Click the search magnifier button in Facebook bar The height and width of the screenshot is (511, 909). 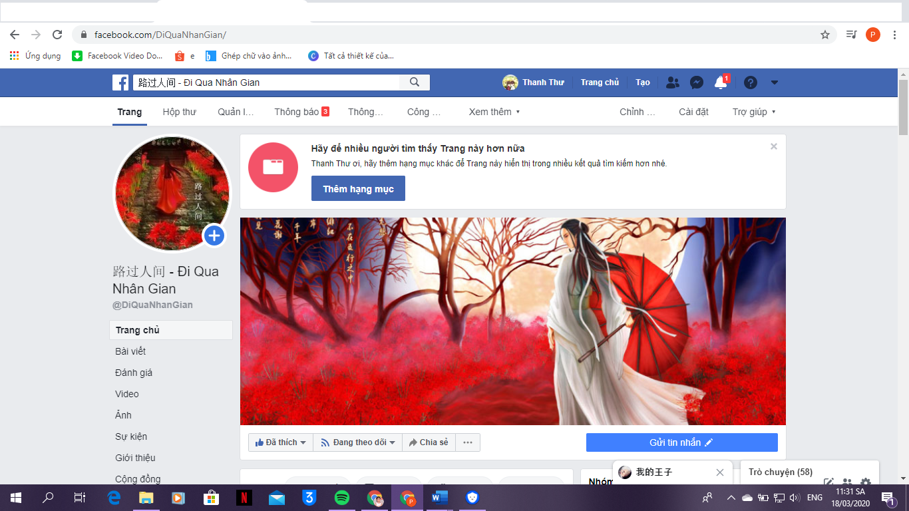415,83
